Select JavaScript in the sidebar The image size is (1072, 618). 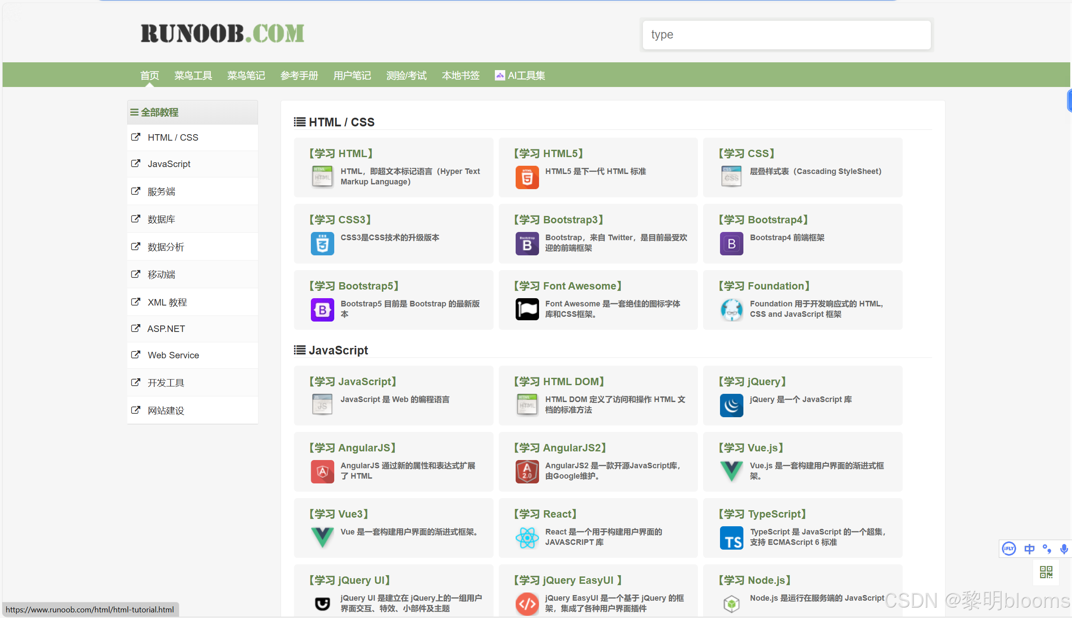193,164
